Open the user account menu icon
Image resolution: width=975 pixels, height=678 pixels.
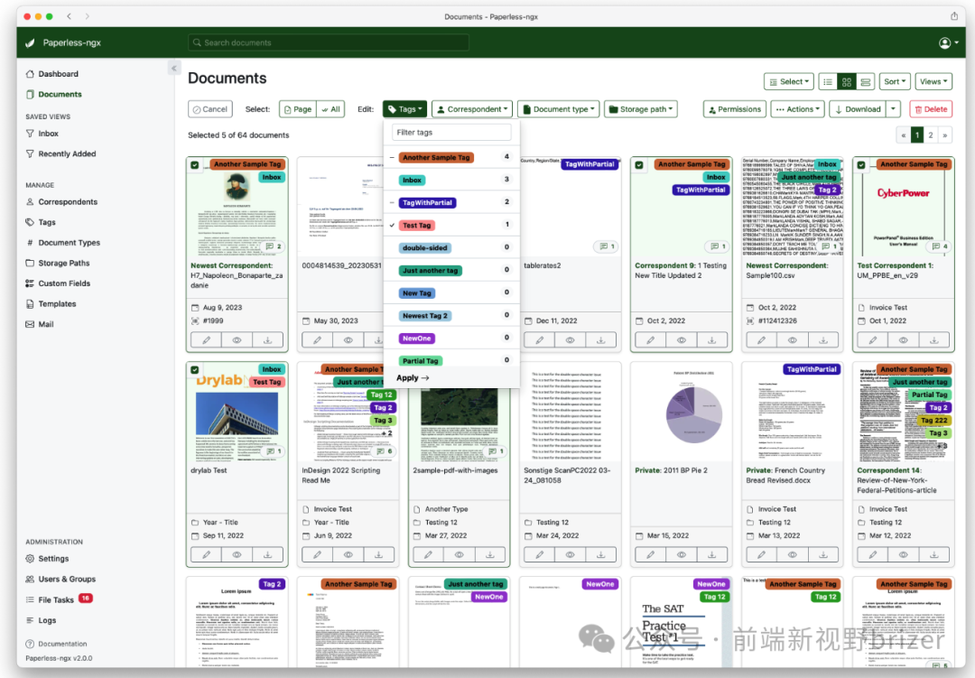(x=948, y=42)
